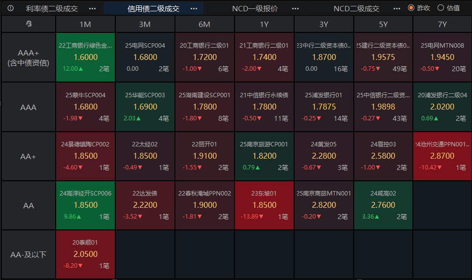Click the 7Y column header
This screenshot has height=280, width=472.
point(442,24)
